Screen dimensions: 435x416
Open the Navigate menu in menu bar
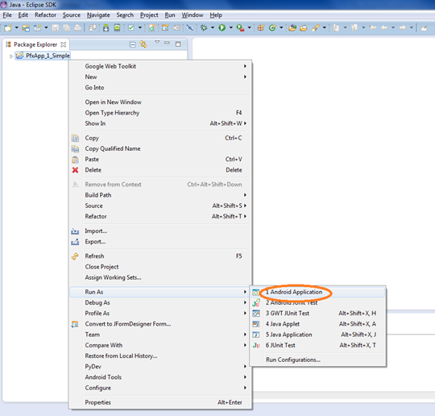(x=98, y=15)
